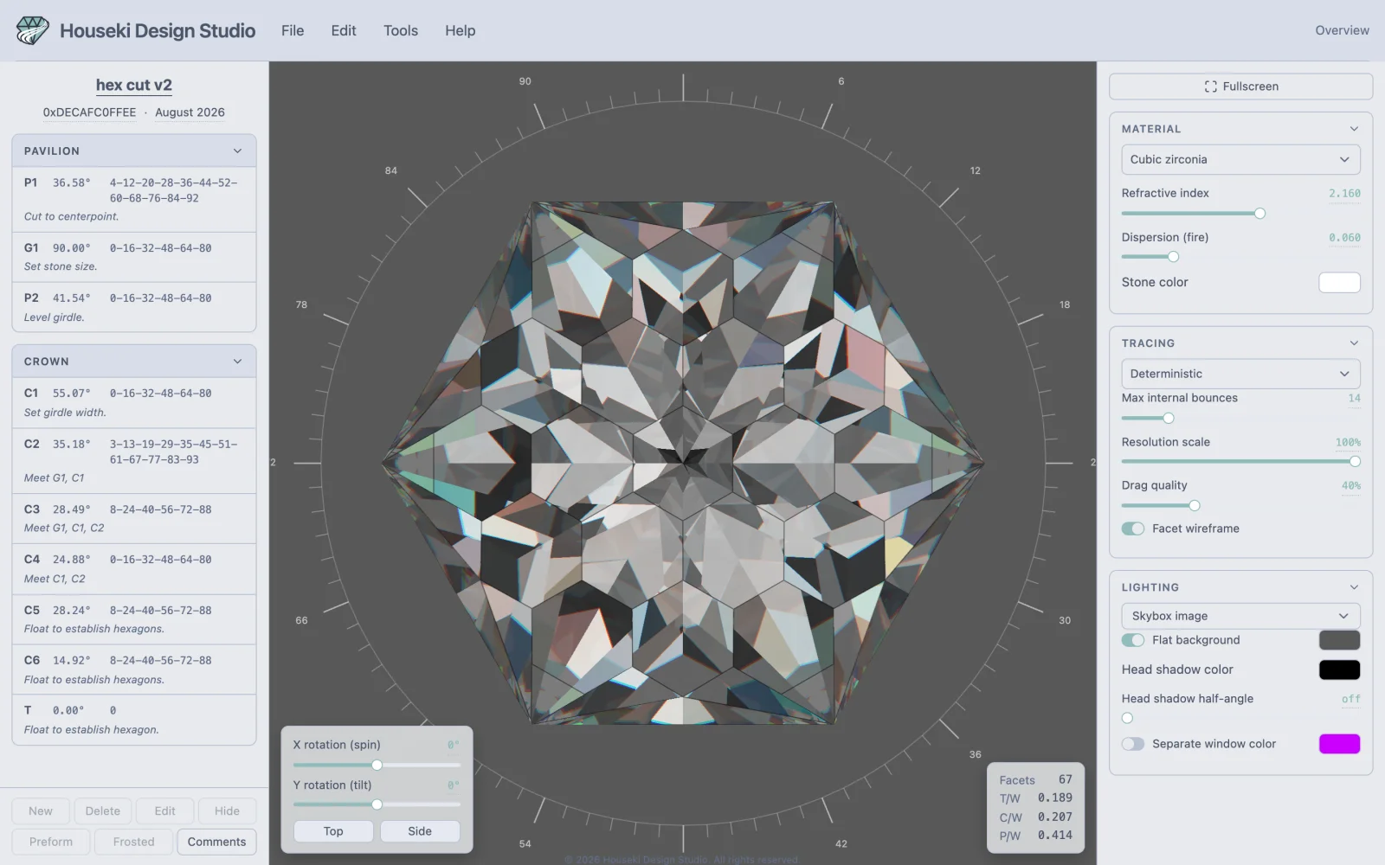Adjust the Max internal bounces slider
The height and width of the screenshot is (865, 1385).
click(1168, 419)
